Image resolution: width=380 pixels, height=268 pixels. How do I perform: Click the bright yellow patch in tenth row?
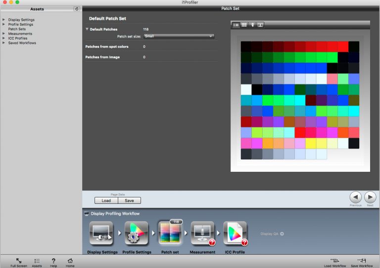[311, 143]
